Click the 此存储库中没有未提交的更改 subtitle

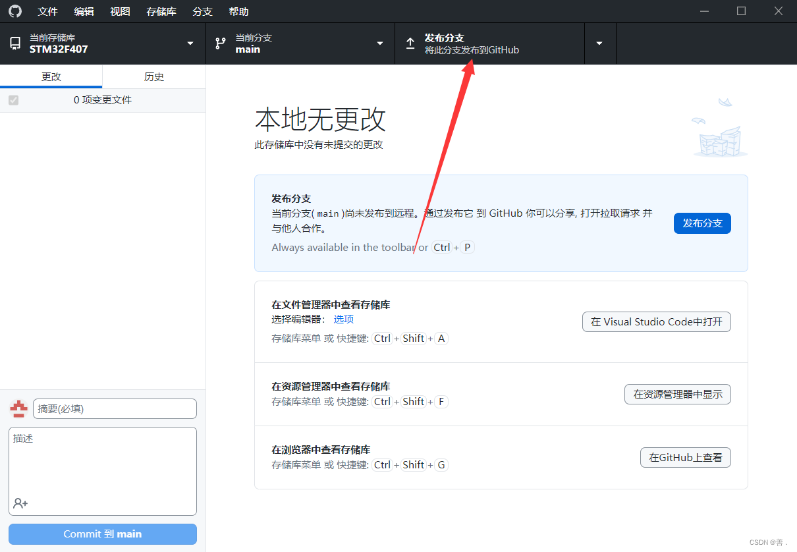[x=319, y=145]
